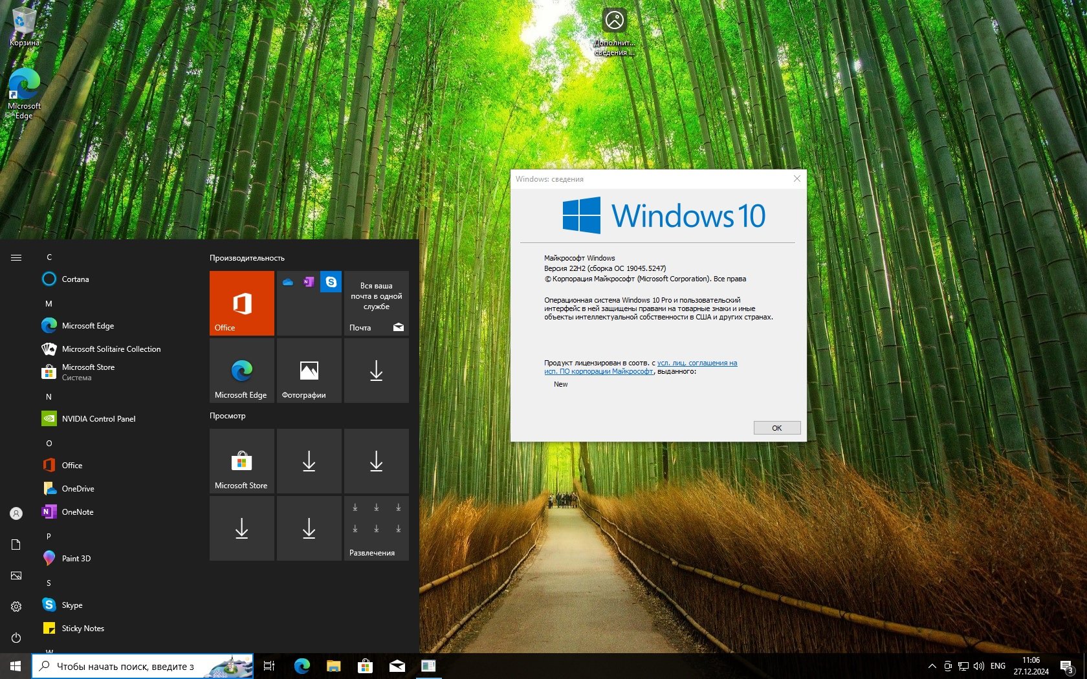The height and width of the screenshot is (679, 1087).
Task: Expand the Start menu hamburger navigation
Action: click(16, 258)
